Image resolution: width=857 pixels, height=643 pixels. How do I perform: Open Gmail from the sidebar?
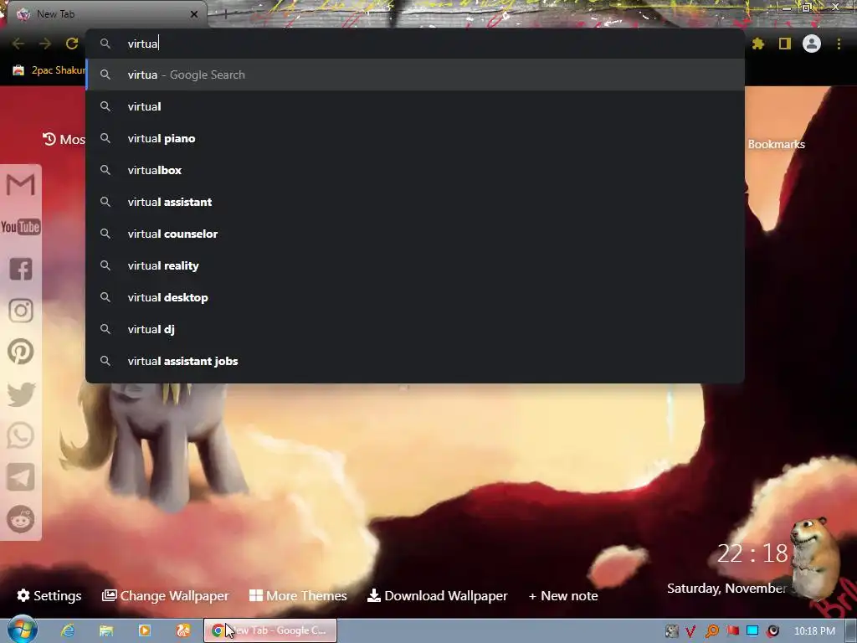(21, 184)
